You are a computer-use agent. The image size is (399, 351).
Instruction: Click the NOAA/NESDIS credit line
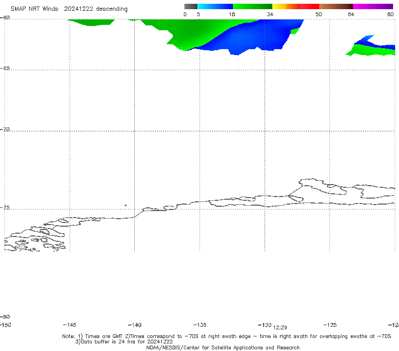tap(223, 348)
